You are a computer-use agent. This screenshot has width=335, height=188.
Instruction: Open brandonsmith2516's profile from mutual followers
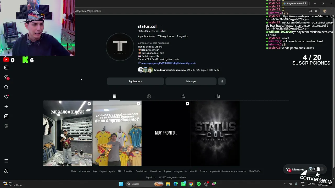(165, 70)
